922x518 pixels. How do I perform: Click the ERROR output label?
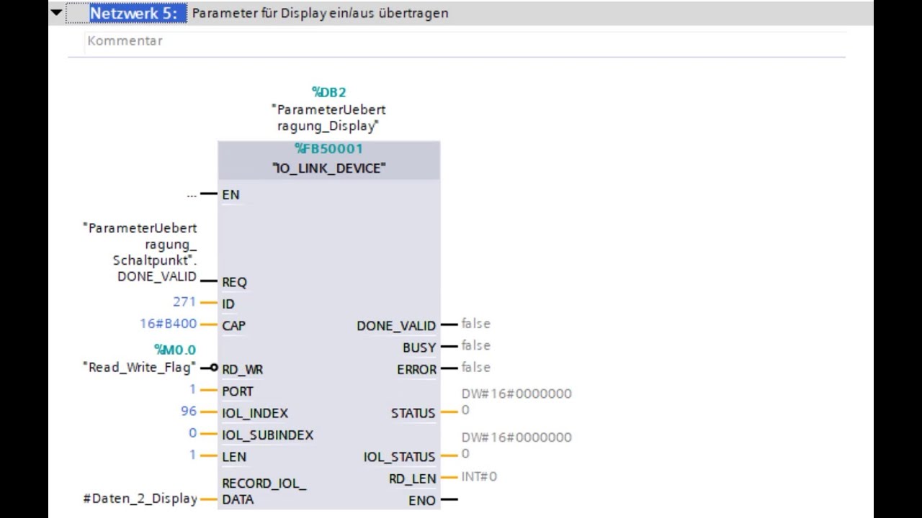pyautogui.click(x=417, y=370)
